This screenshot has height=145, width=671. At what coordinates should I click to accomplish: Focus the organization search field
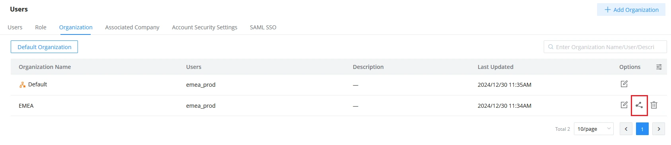coord(605,47)
